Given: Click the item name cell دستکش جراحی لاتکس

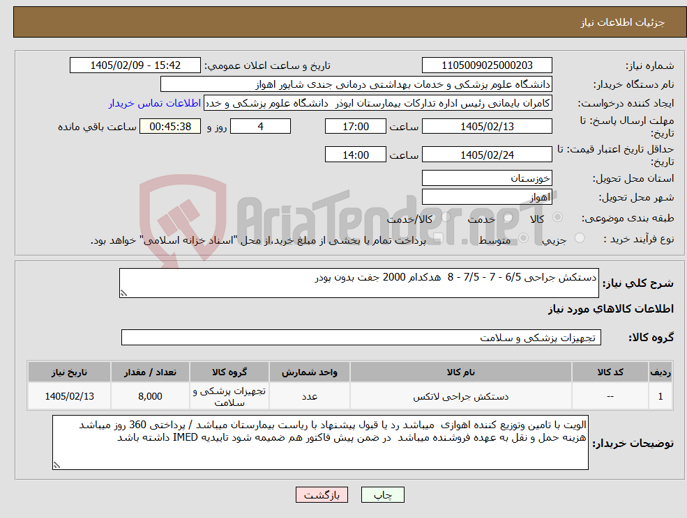Looking at the screenshot, I should (460, 396).
